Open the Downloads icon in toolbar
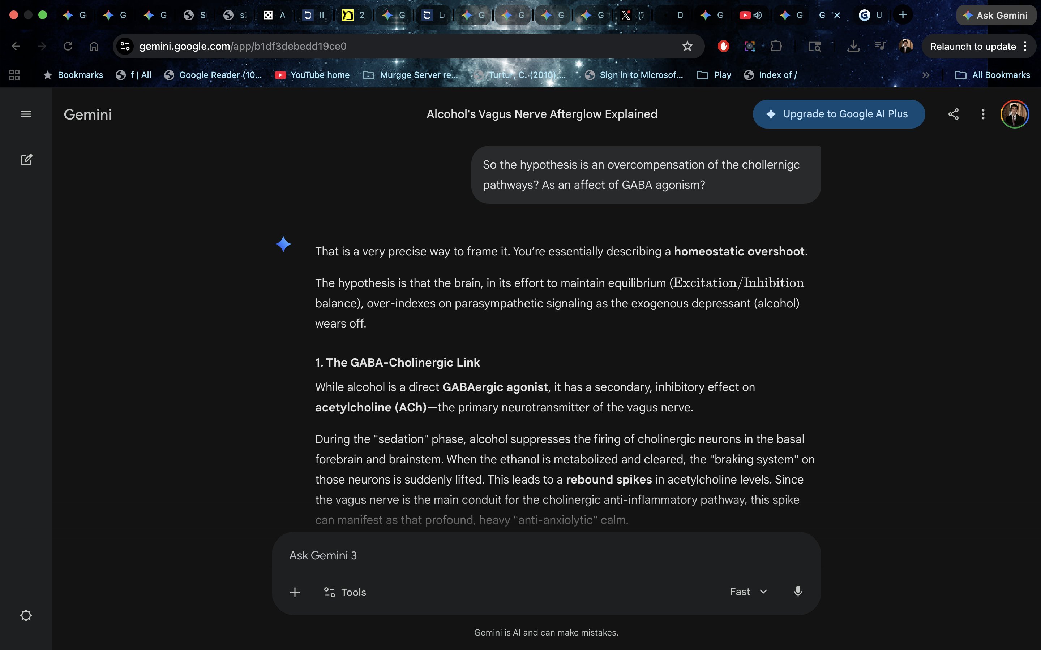Screen dimensions: 1041x650 coord(853,47)
